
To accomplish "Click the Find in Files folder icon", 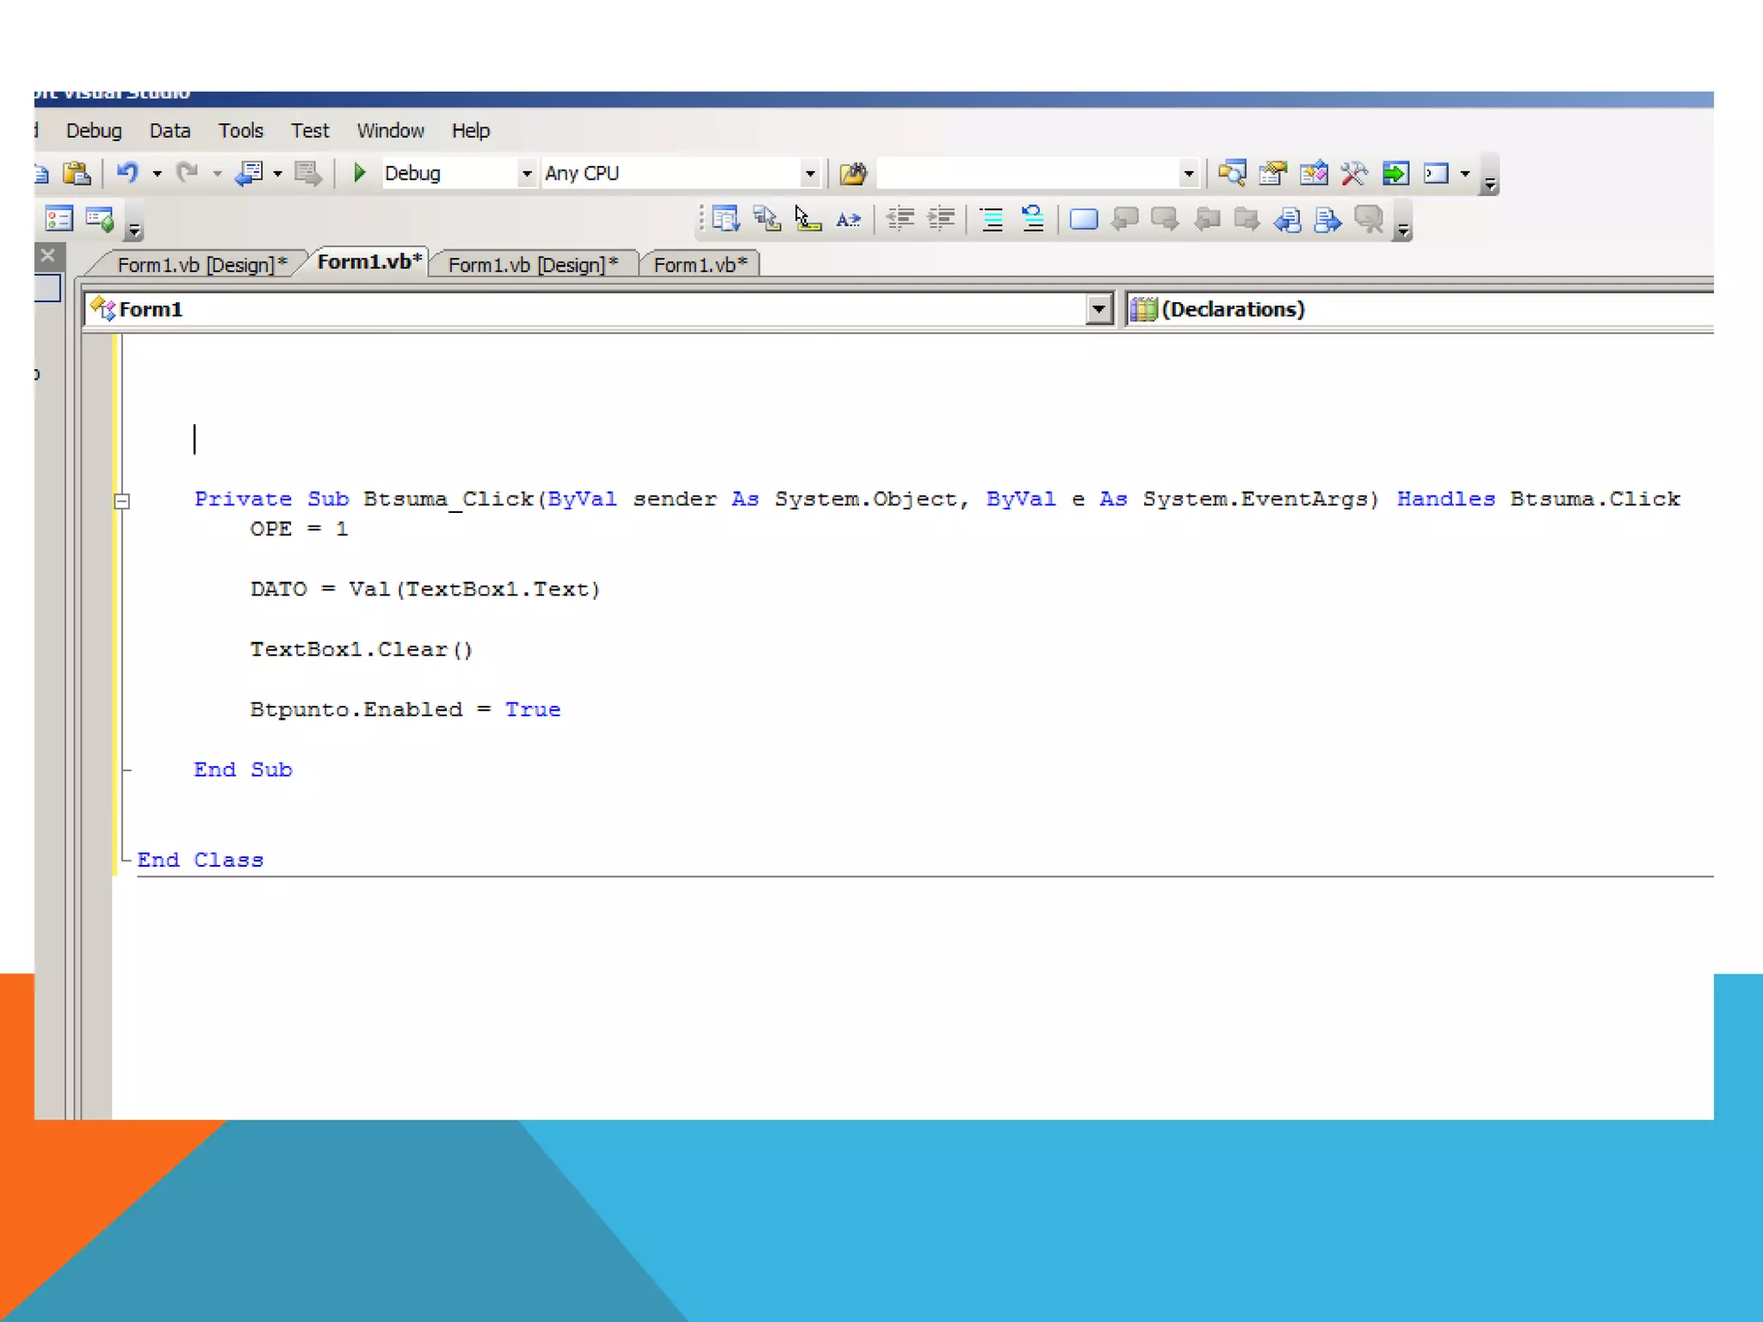I will pyautogui.click(x=853, y=174).
